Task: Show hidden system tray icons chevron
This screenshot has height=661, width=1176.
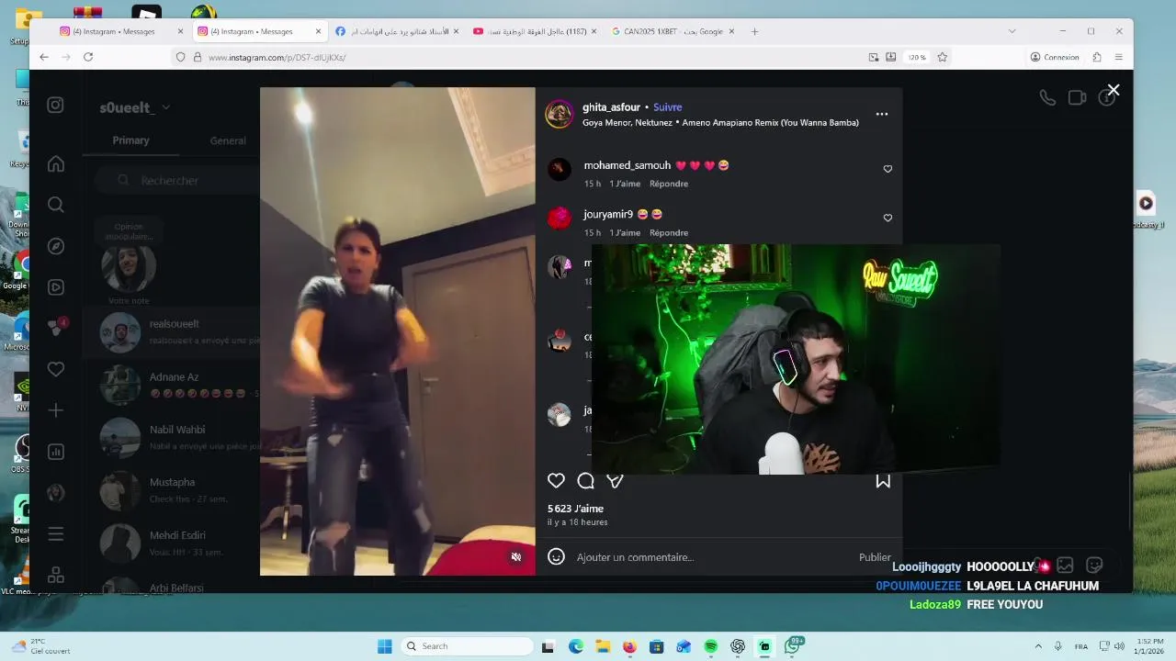Action: pyautogui.click(x=1038, y=646)
